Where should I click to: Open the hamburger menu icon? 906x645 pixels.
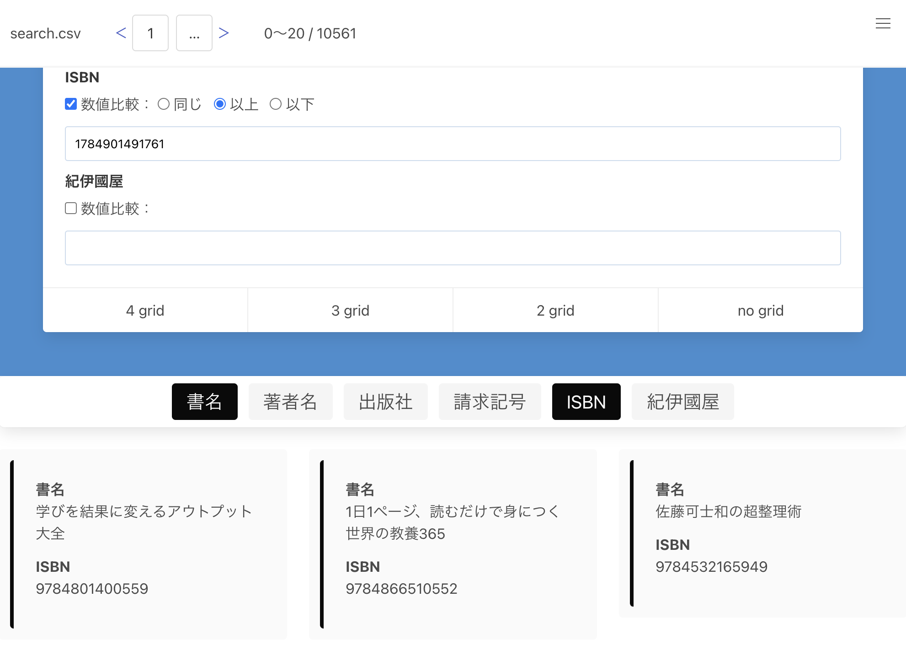883,23
